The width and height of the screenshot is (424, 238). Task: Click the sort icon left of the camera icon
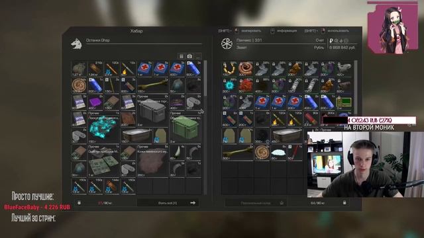pyautogui.click(x=182, y=56)
